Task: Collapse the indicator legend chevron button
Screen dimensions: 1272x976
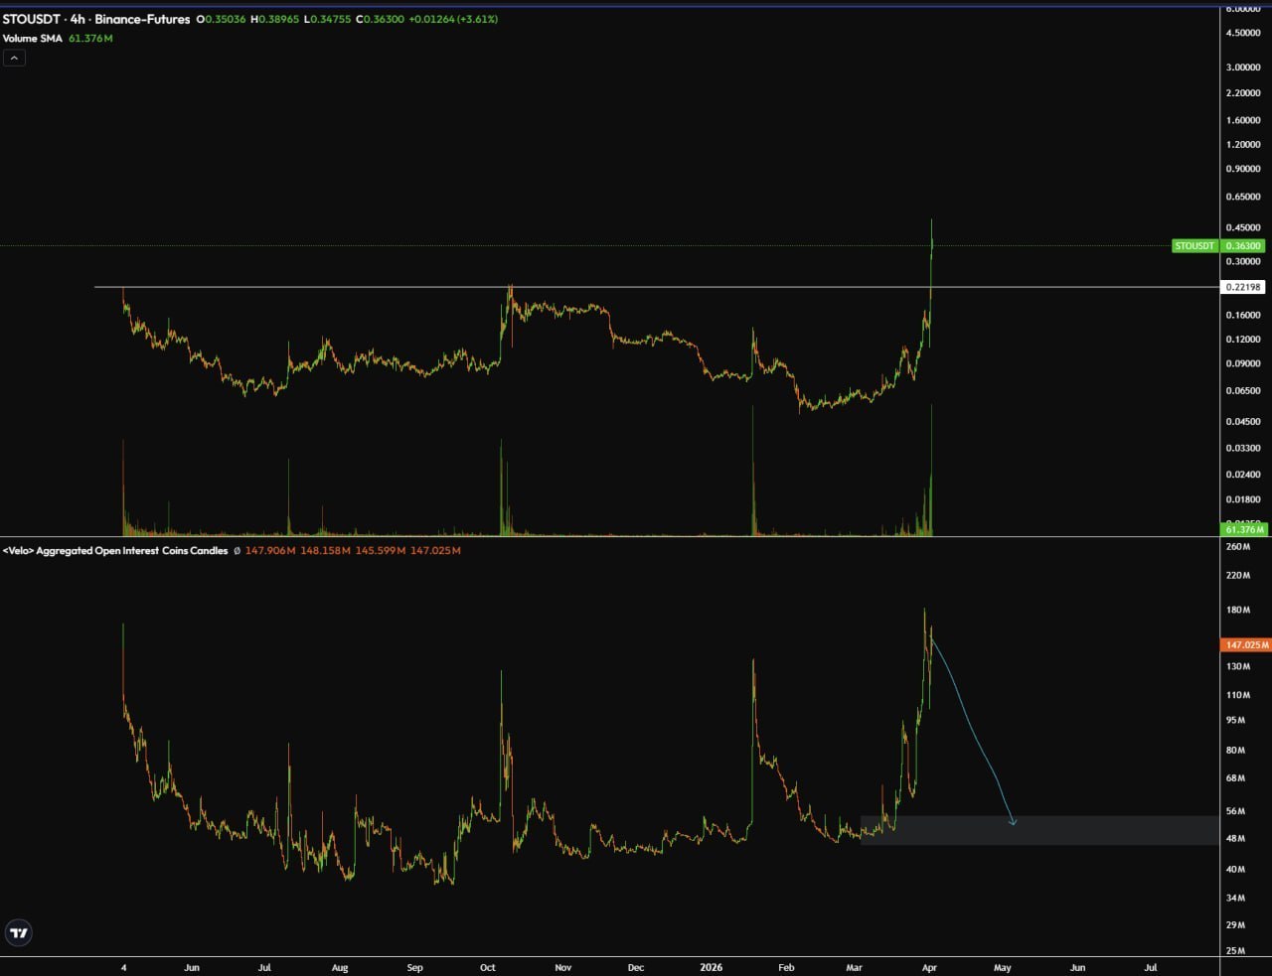Action: (x=14, y=58)
